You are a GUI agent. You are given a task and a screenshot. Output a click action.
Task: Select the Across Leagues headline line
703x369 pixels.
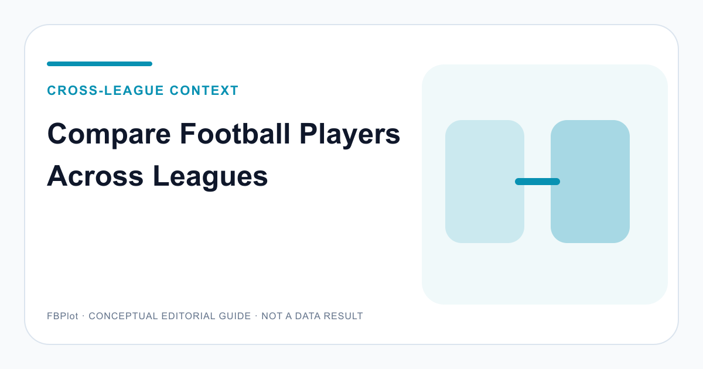pos(158,177)
